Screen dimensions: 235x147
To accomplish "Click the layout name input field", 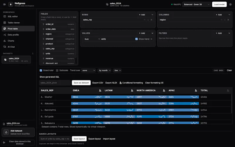I will point(55,139).
